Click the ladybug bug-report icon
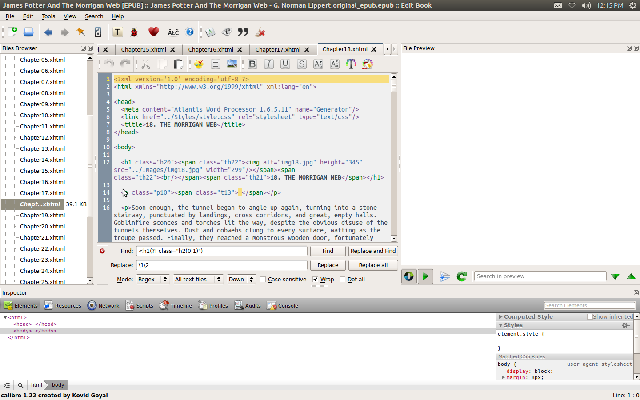 134,32
